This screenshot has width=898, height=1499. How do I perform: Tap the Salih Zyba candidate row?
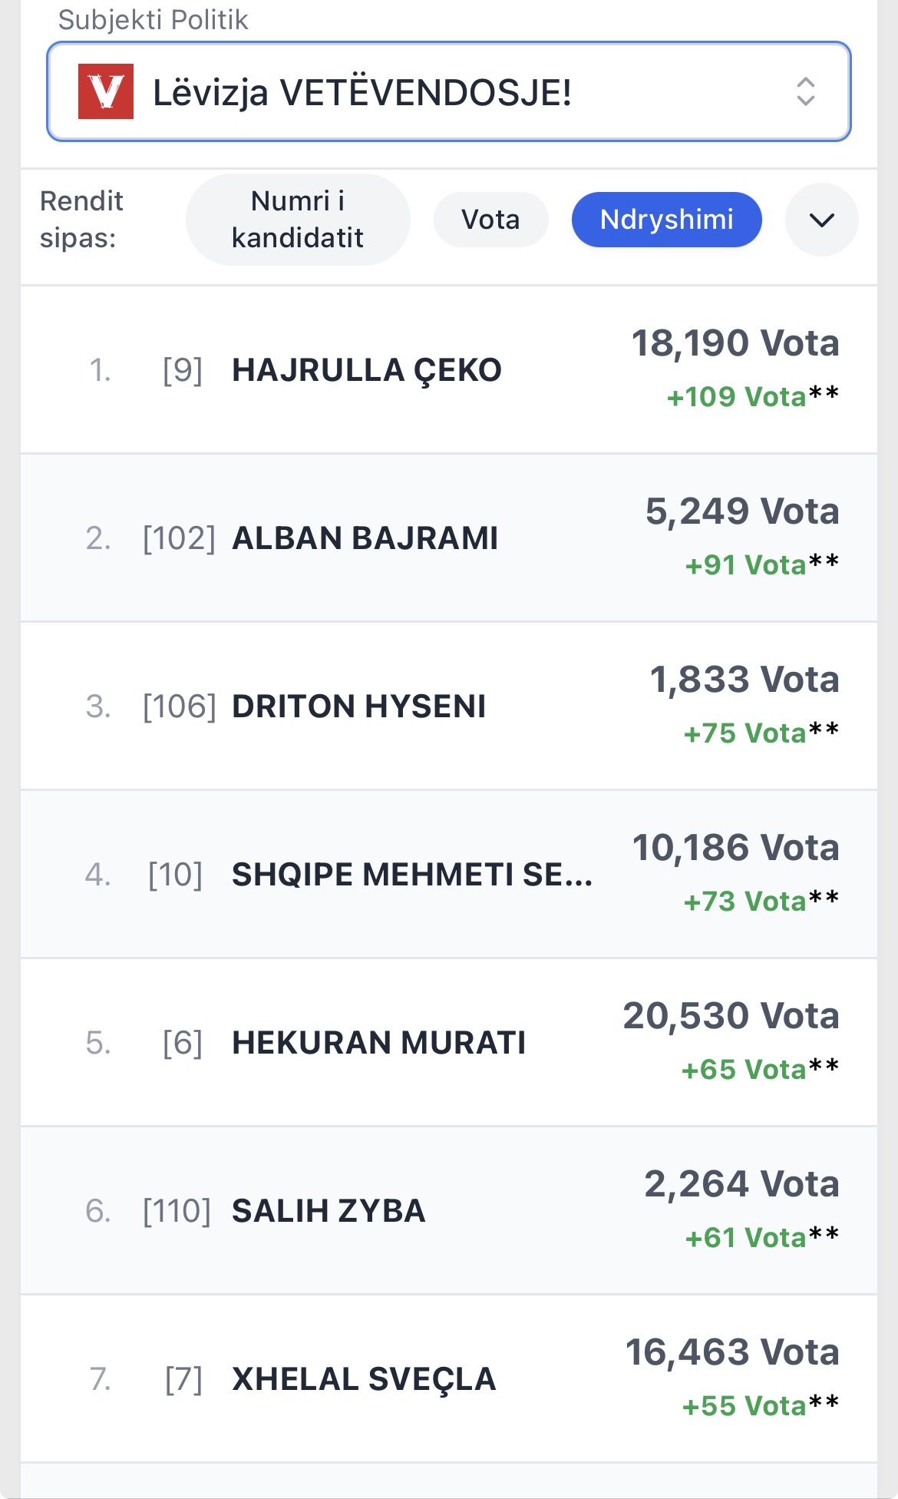click(328, 1211)
